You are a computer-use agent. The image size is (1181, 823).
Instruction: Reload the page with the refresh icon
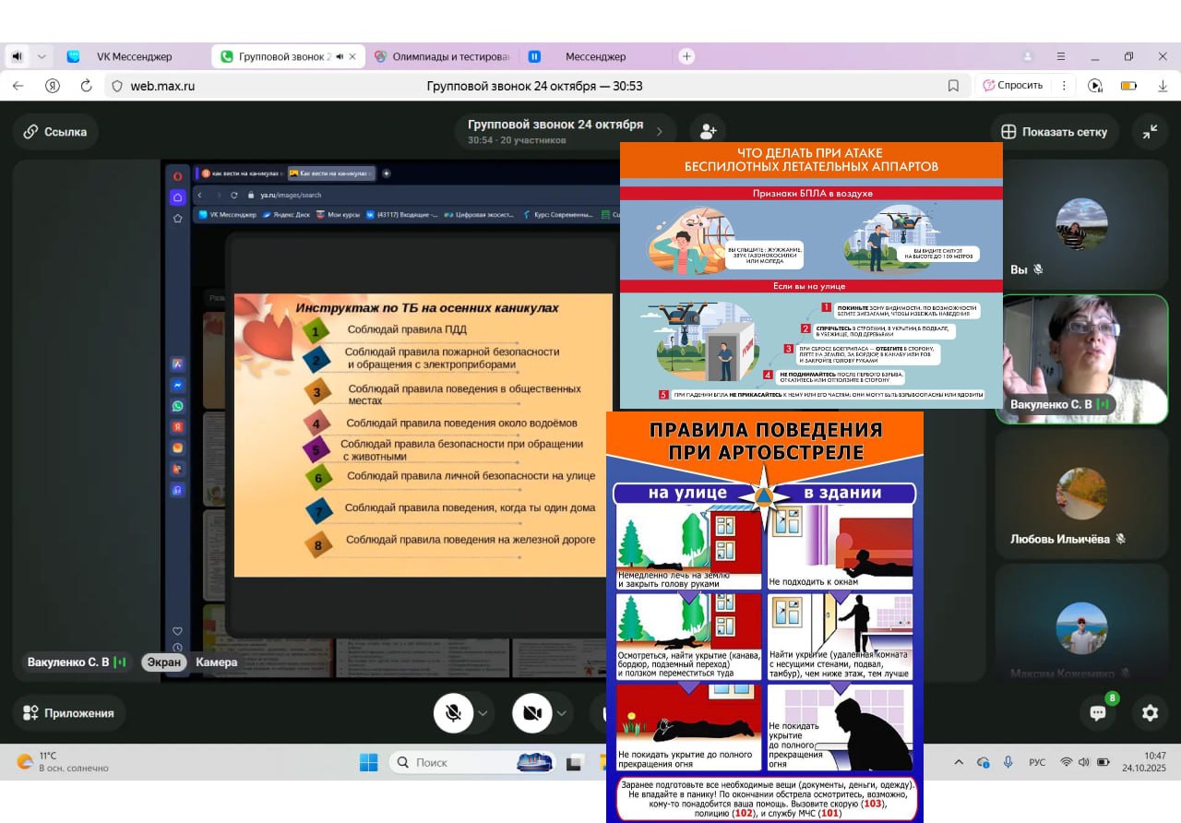click(x=86, y=86)
